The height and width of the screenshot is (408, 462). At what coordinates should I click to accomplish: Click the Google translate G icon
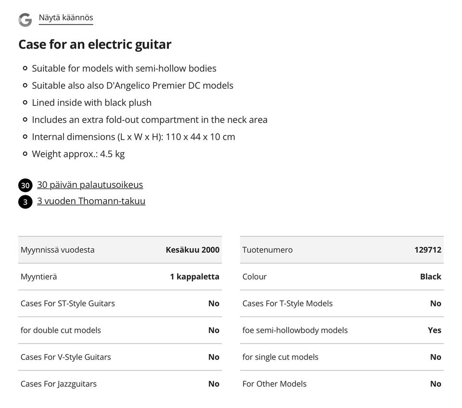tap(25, 20)
